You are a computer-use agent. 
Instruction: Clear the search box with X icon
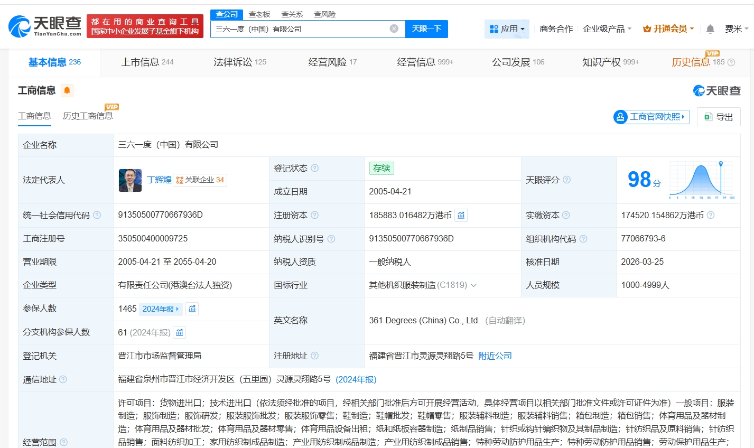coord(394,29)
